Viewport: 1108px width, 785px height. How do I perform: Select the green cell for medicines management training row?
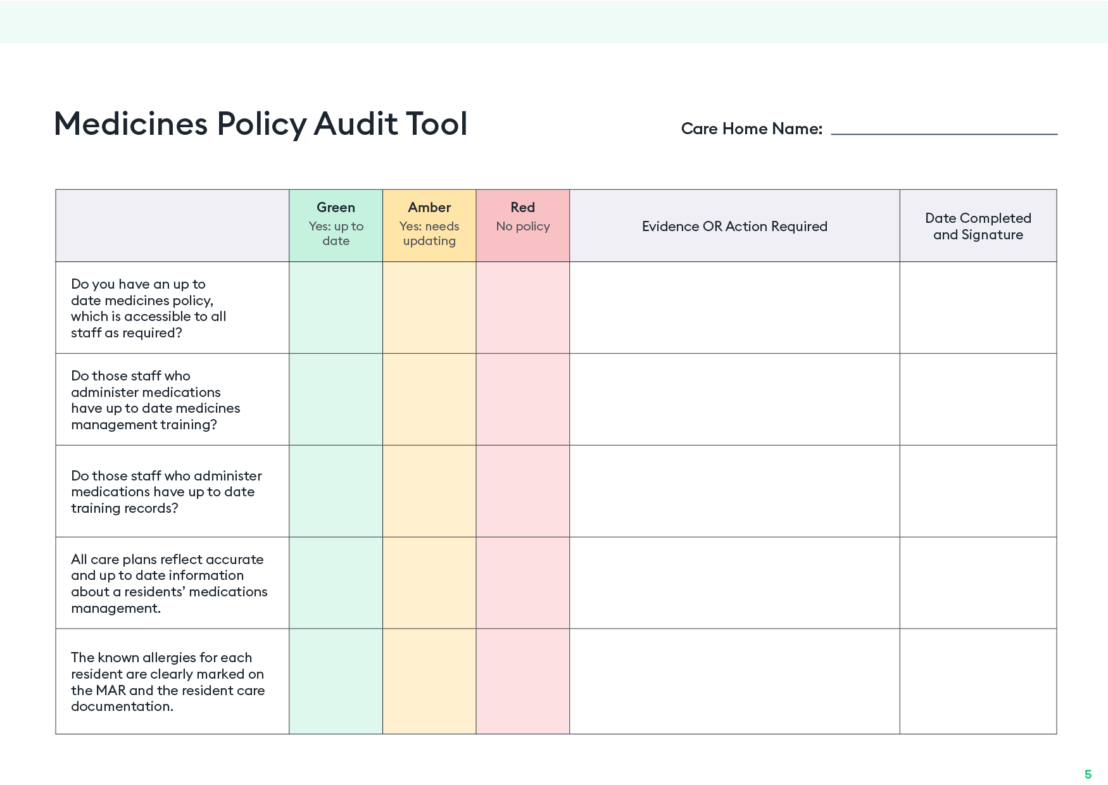(336, 399)
